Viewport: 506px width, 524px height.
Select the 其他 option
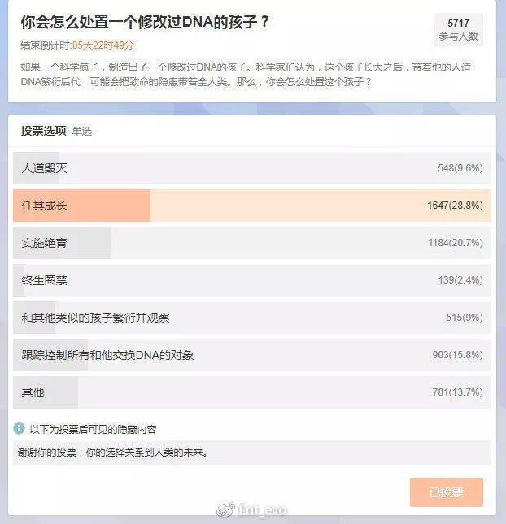coord(33,392)
